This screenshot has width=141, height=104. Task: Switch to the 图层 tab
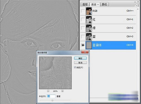click(x=85, y=4)
